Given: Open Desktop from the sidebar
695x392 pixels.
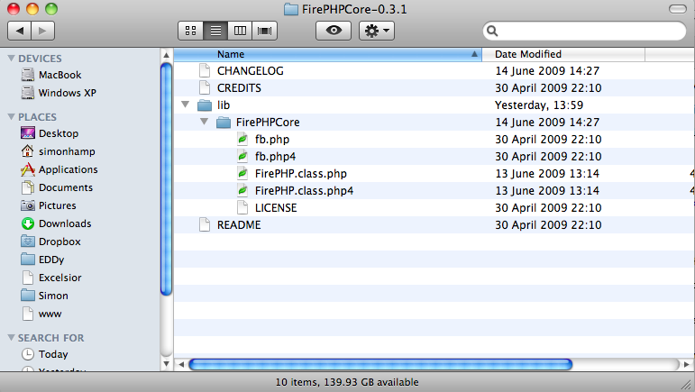Looking at the screenshot, I should 27,132.
